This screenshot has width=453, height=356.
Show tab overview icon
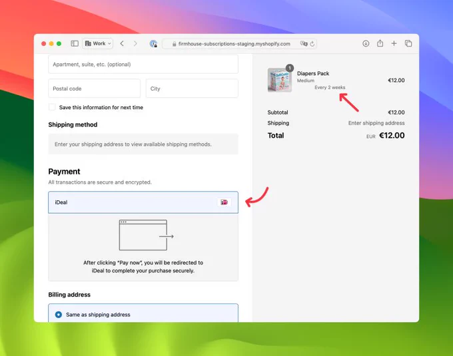tap(408, 43)
